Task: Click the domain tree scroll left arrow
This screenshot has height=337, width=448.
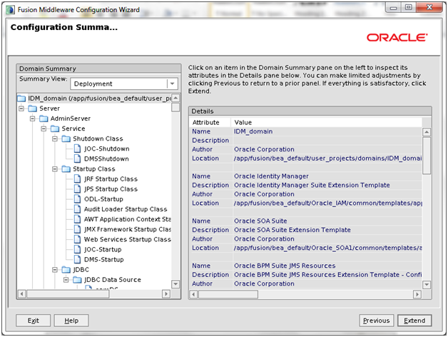Action: click(21, 293)
